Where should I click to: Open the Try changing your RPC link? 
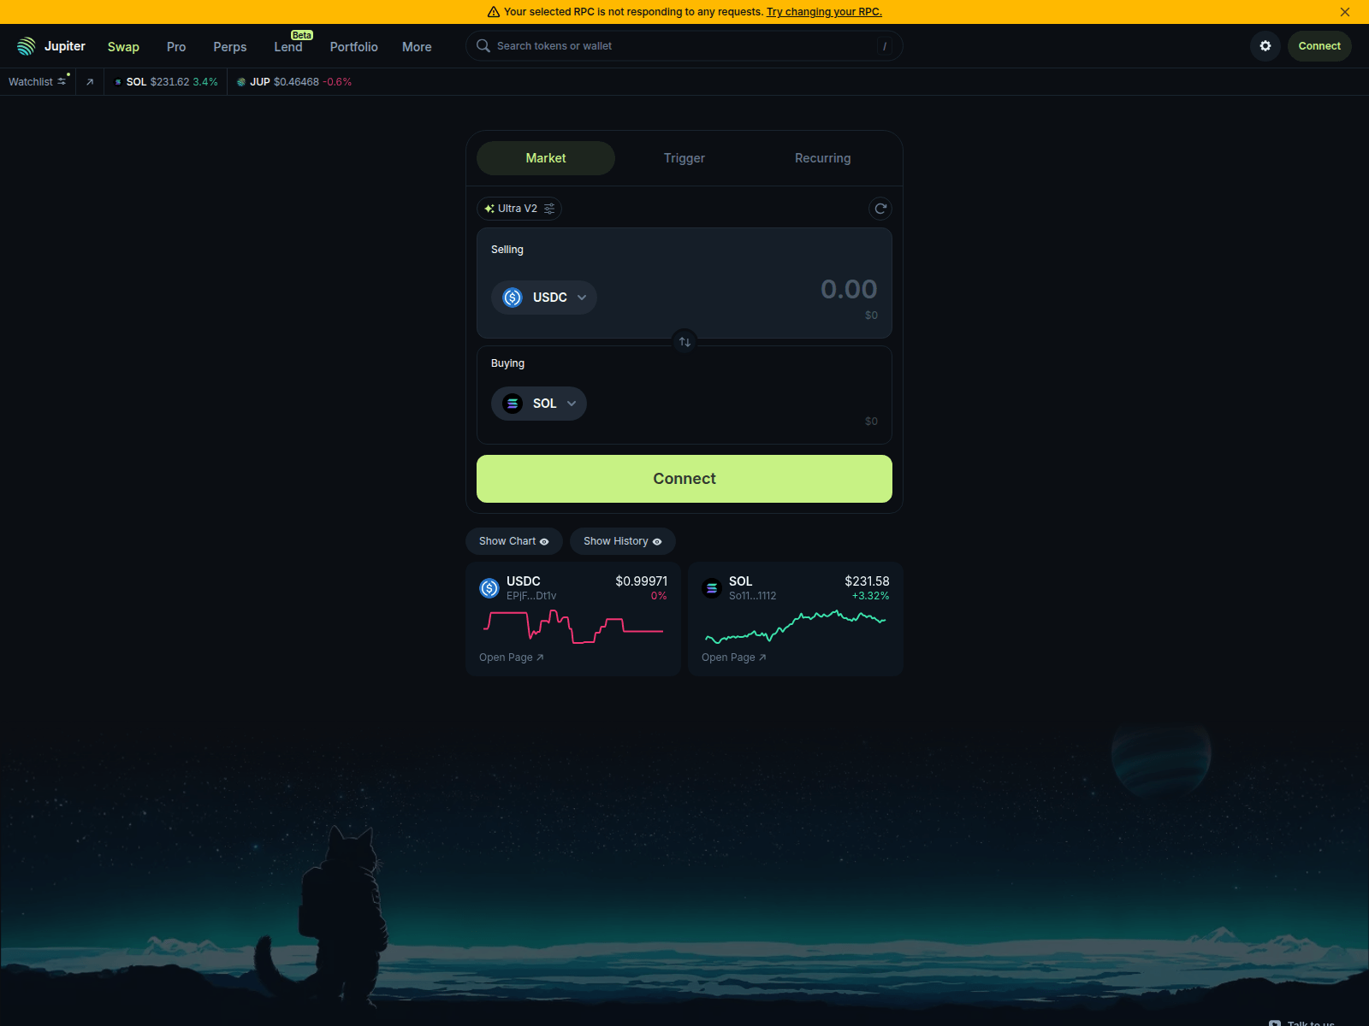[x=823, y=11]
